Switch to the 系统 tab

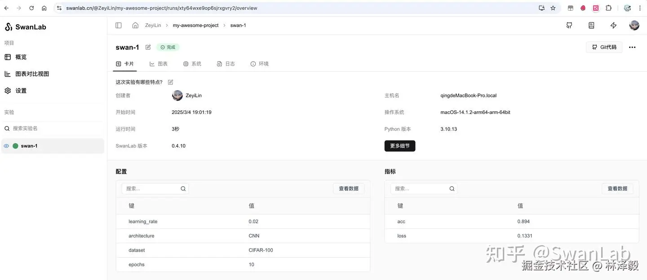click(192, 64)
